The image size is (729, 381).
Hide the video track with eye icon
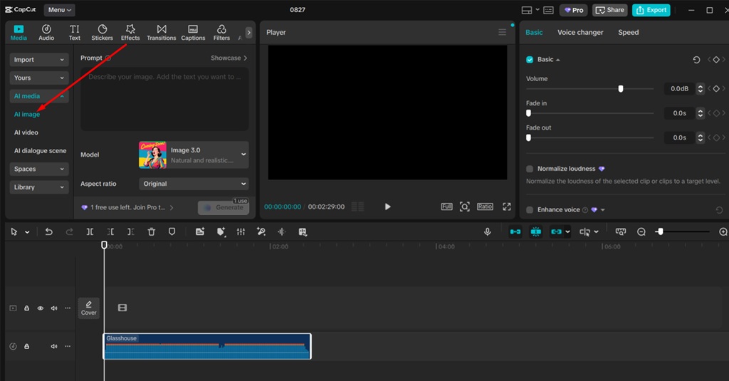coord(41,308)
